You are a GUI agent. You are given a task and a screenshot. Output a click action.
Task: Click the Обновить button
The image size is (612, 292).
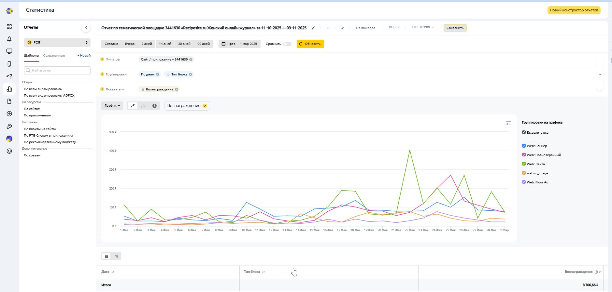click(310, 44)
